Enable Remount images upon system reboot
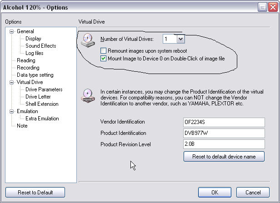The image size is (280, 203). click(103, 51)
